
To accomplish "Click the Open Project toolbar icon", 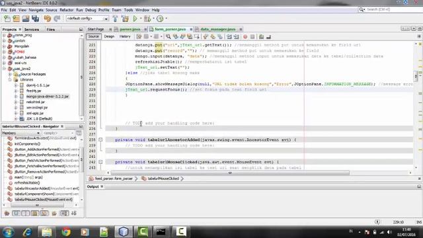I will coord(26,19).
